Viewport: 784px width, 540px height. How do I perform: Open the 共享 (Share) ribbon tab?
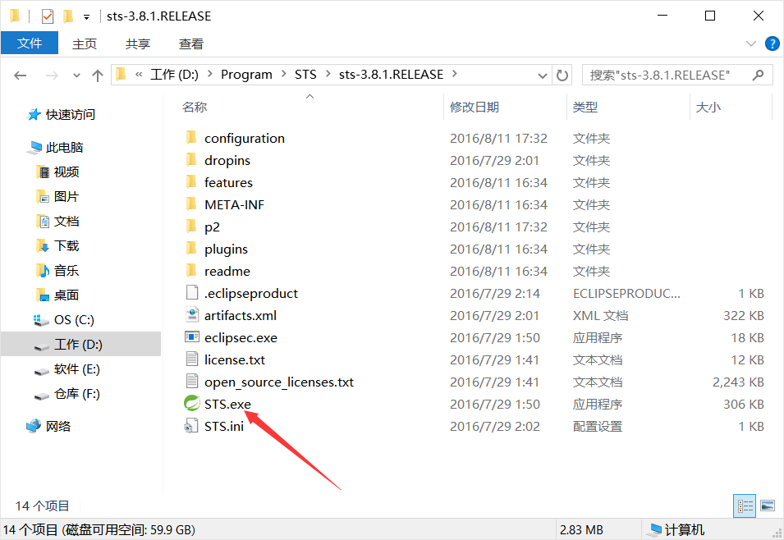click(x=138, y=43)
